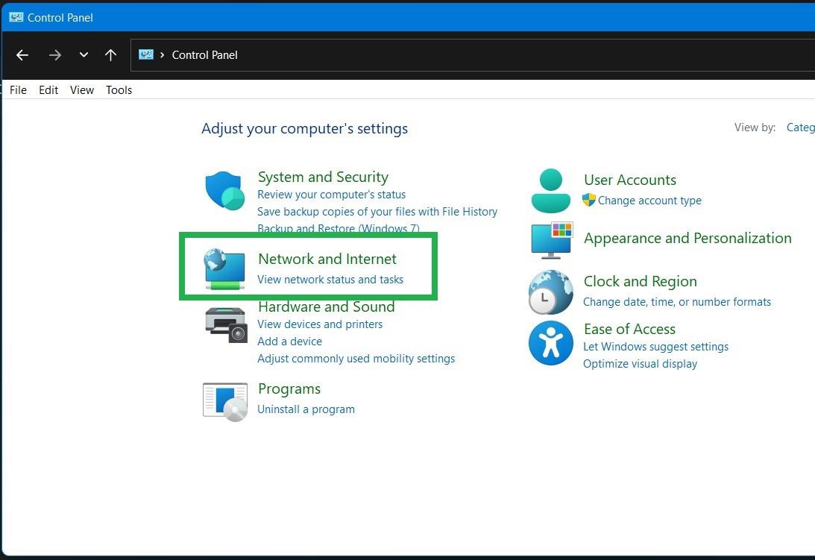This screenshot has height=560, width=815.
Task: Open Adjust commonly used mobility settings
Action: pos(356,358)
